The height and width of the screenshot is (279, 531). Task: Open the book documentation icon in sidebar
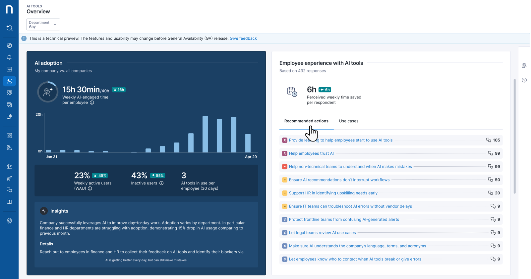pos(9,202)
